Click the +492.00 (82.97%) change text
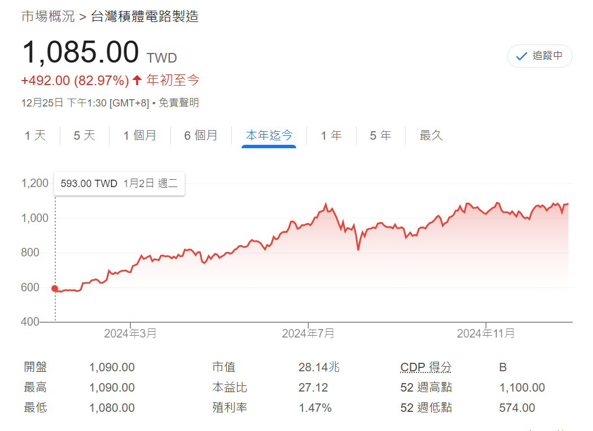Screen dimensions: 593x431 (x=75, y=81)
